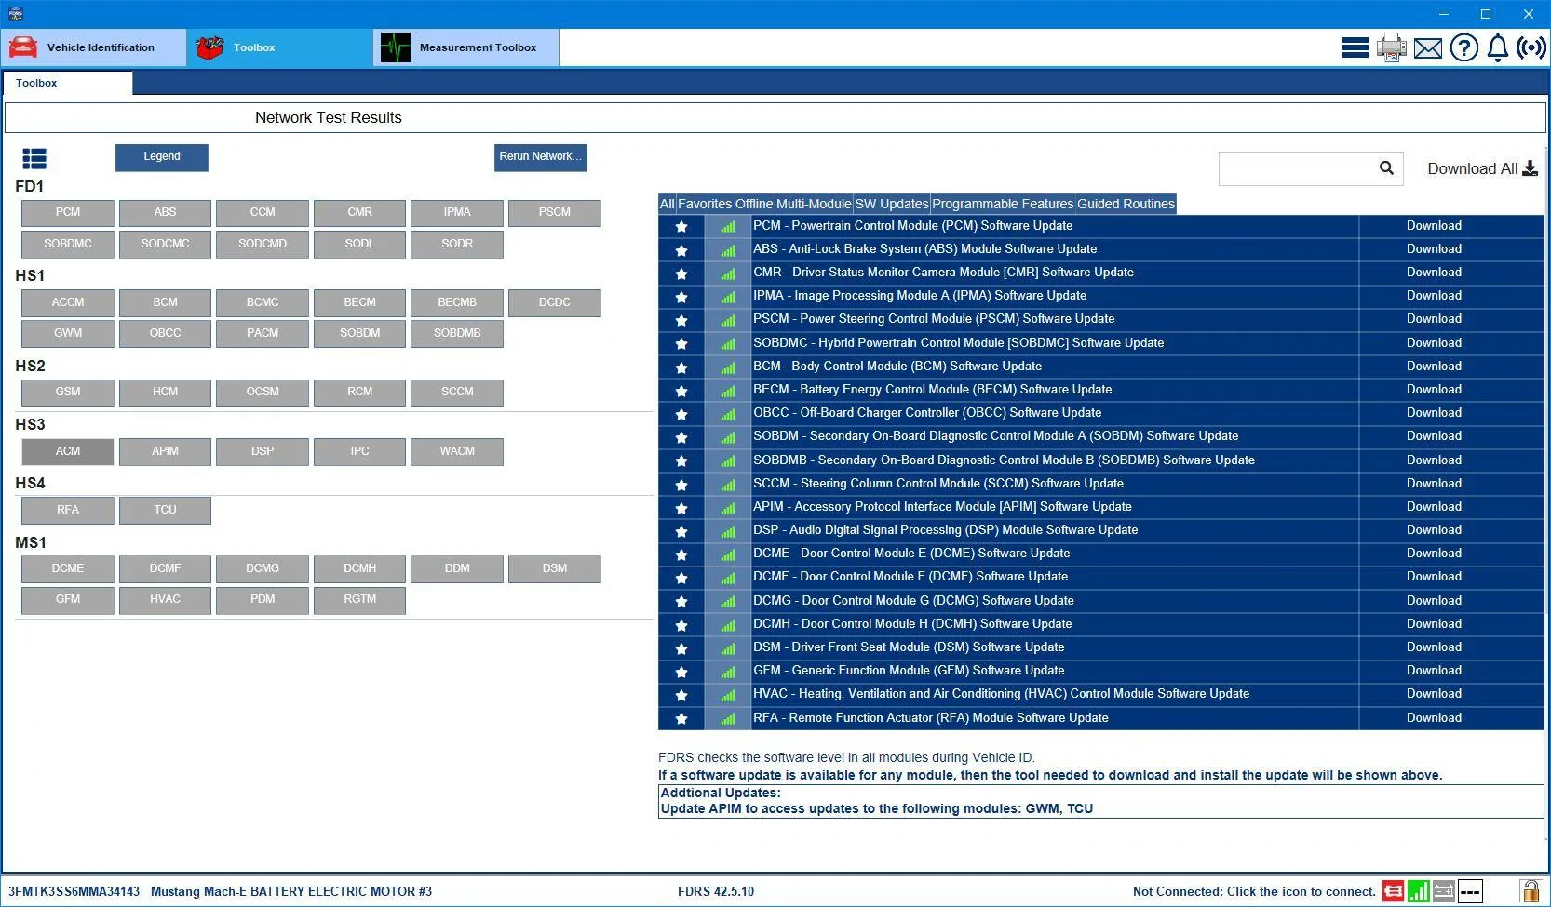Open help via the question mark icon
The image size is (1551, 907).
coord(1464,47)
